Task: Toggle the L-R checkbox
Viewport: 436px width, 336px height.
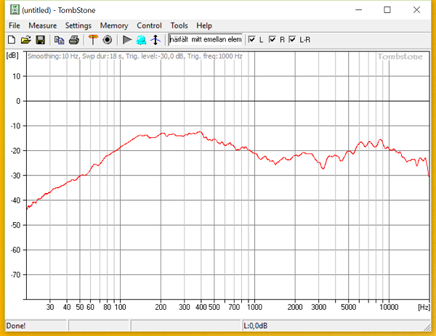Action: click(x=293, y=39)
